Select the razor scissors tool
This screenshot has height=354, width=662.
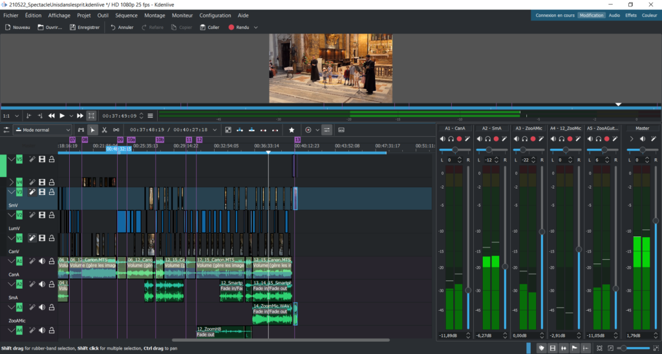point(104,130)
